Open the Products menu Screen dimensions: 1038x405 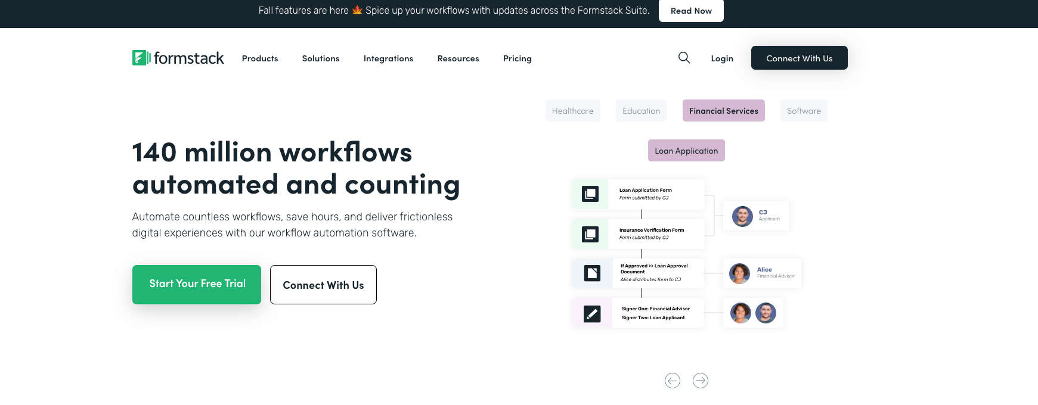point(260,58)
